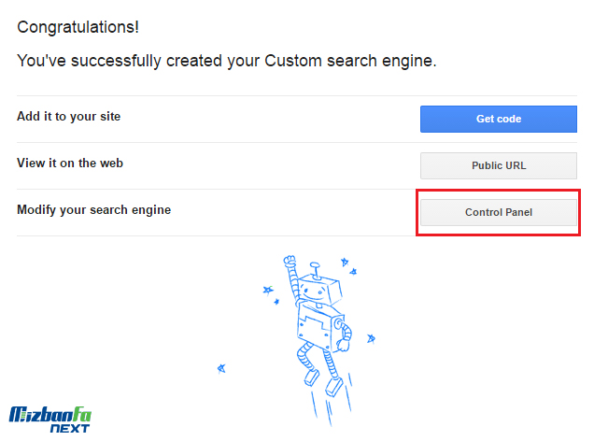
Task: Click the star sparkle farthest left of robot
Action: (220, 367)
